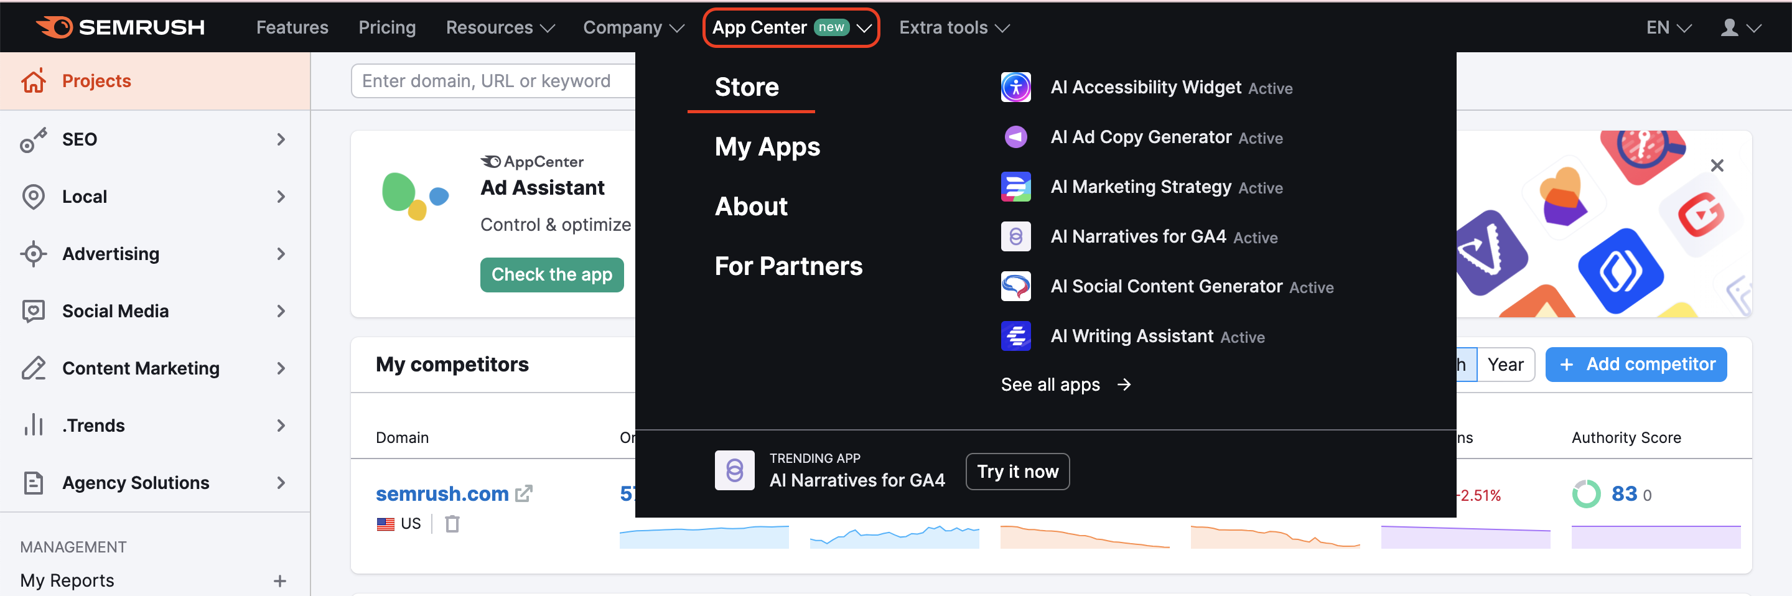Open the See all apps link

click(1066, 384)
